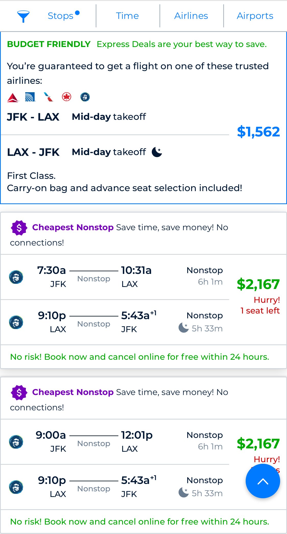Select the 7:30a JFK to LAX flight

coord(115,277)
